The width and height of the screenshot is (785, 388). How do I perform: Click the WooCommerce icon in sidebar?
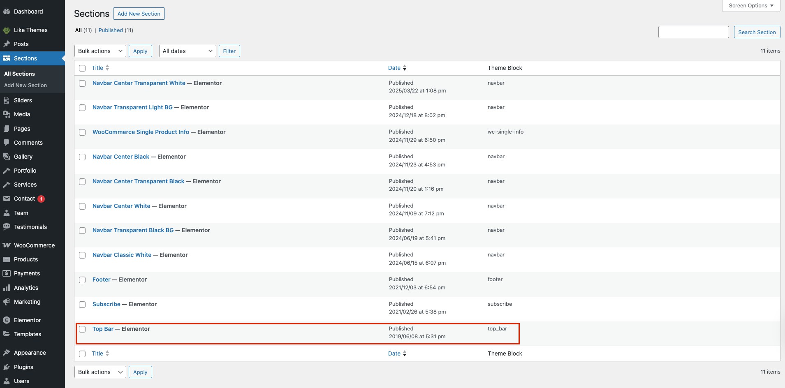click(x=7, y=245)
